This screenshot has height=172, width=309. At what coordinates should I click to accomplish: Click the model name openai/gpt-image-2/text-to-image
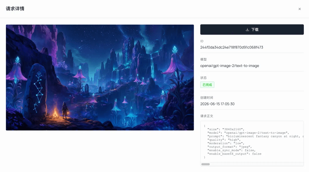point(229,66)
